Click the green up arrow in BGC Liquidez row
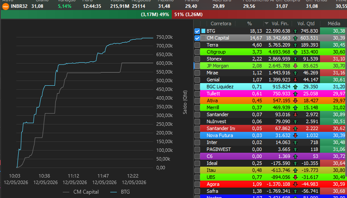 point(295,87)
